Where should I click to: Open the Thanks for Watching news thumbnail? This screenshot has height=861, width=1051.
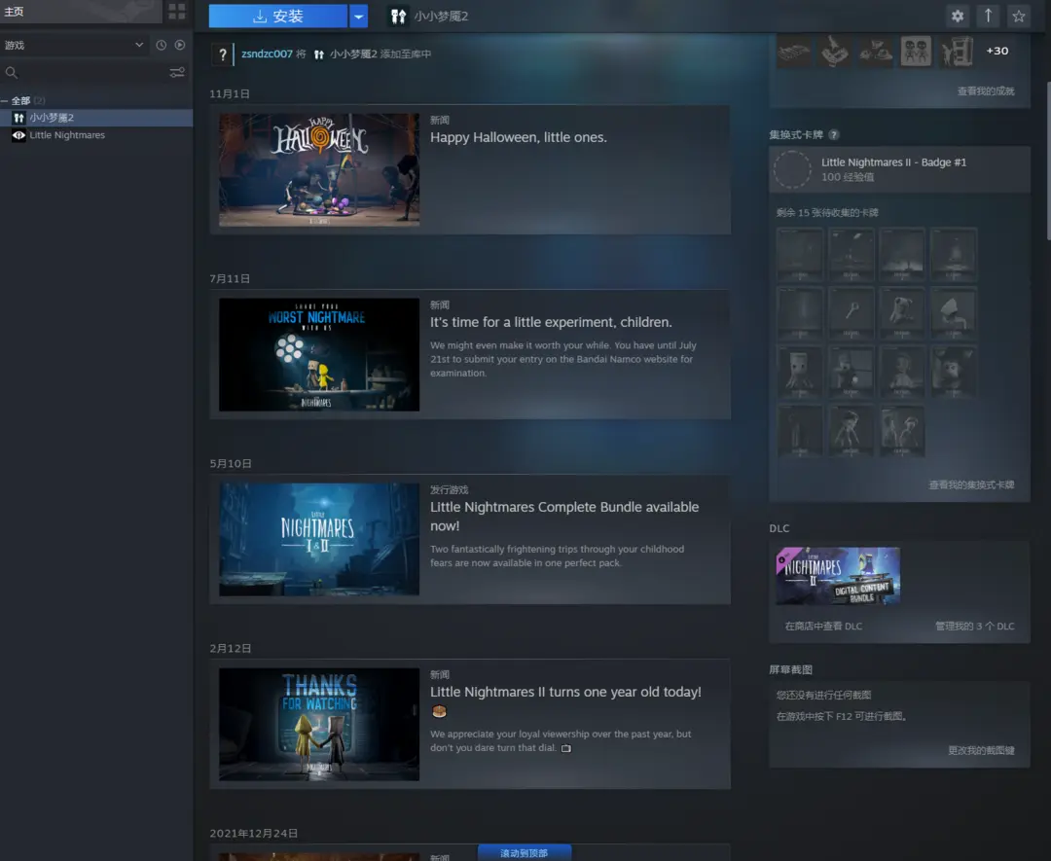pyautogui.click(x=319, y=725)
